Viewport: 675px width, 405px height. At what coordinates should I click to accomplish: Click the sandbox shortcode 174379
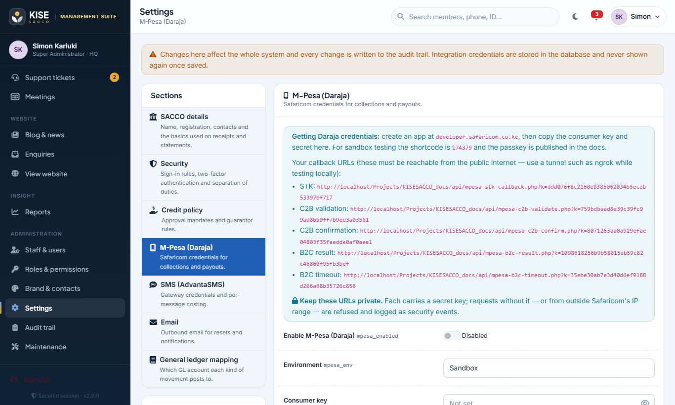pyautogui.click(x=462, y=148)
